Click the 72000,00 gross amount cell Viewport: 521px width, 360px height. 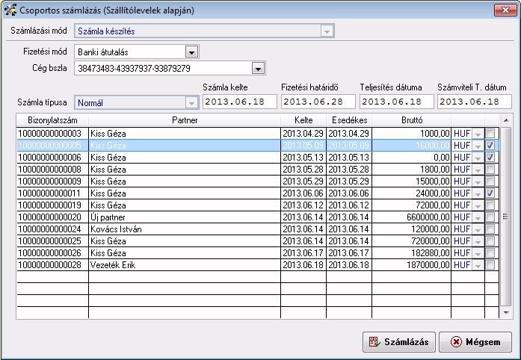point(412,205)
